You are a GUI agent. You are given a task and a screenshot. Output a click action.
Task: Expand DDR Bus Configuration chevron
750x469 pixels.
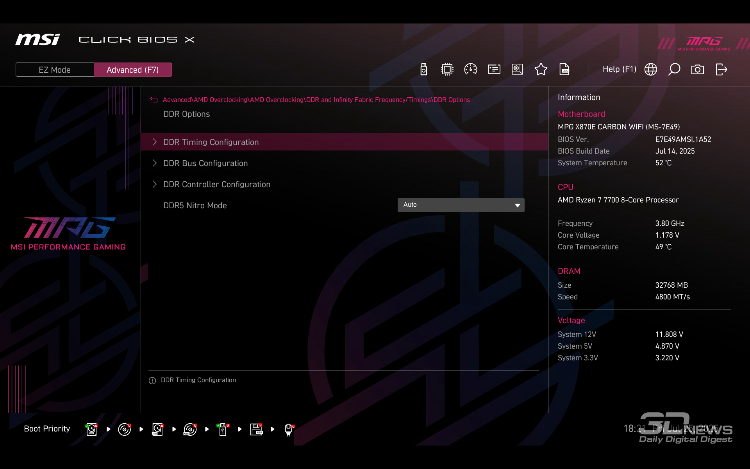[155, 163]
